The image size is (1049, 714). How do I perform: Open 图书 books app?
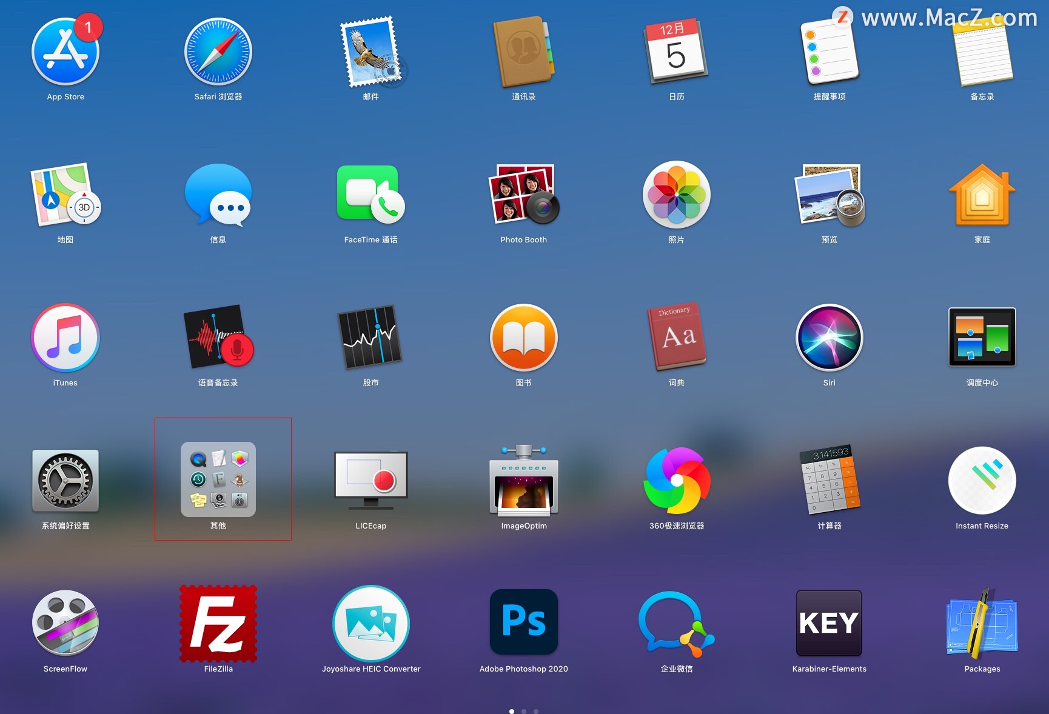click(524, 338)
